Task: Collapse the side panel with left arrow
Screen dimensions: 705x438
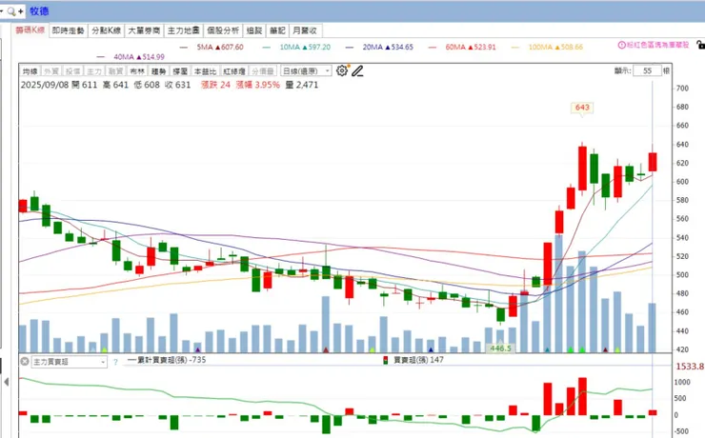Action: click(x=7, y=382)
